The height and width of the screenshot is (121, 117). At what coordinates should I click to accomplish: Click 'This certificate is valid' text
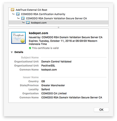tap(45, 48)
